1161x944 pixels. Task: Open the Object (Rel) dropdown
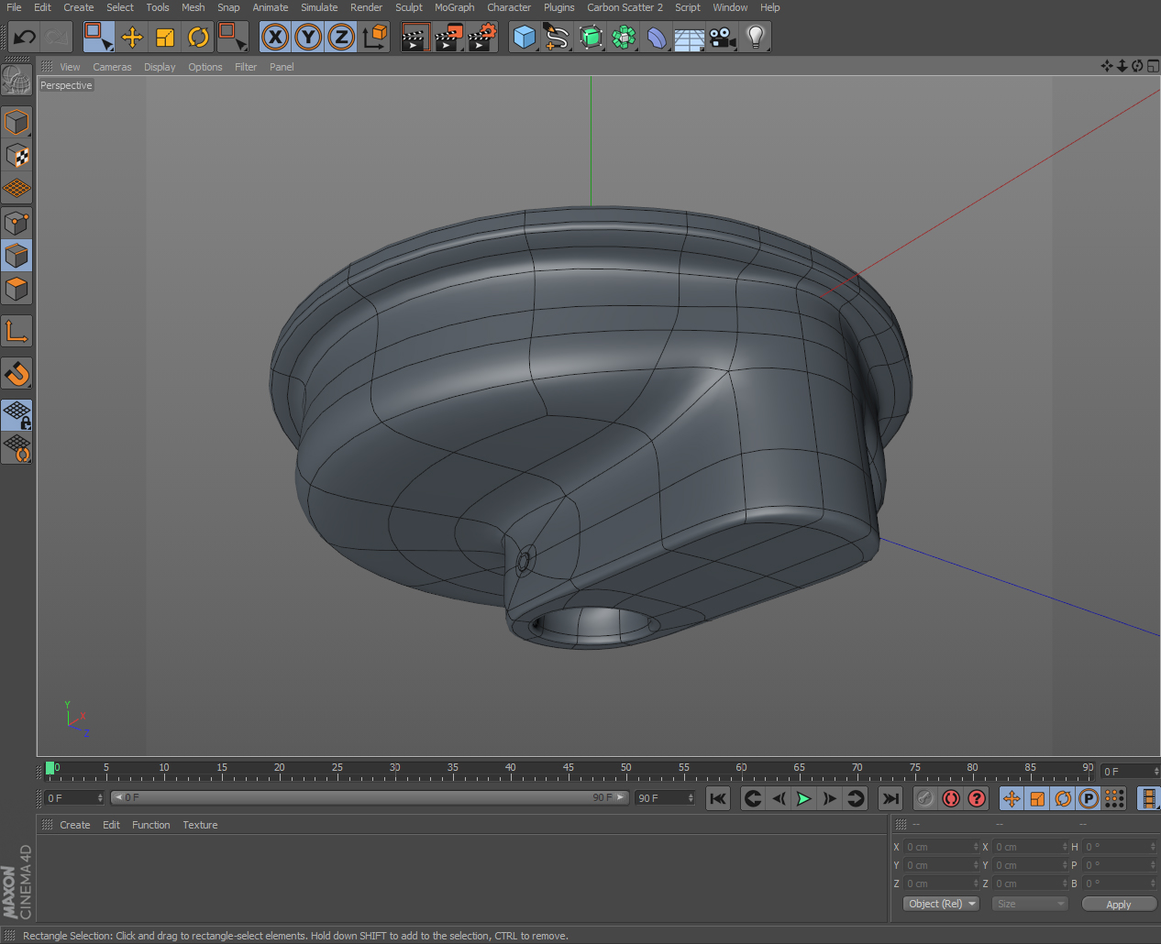pos(941,904)
